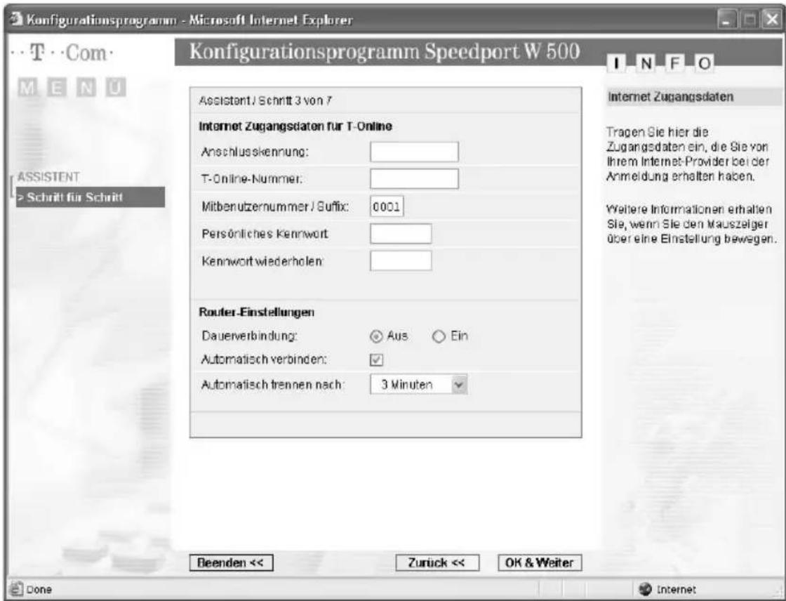Select Schritt für Schritt menu entry
The width and height of the screenshot is (786, 601).
pos(91,197)
